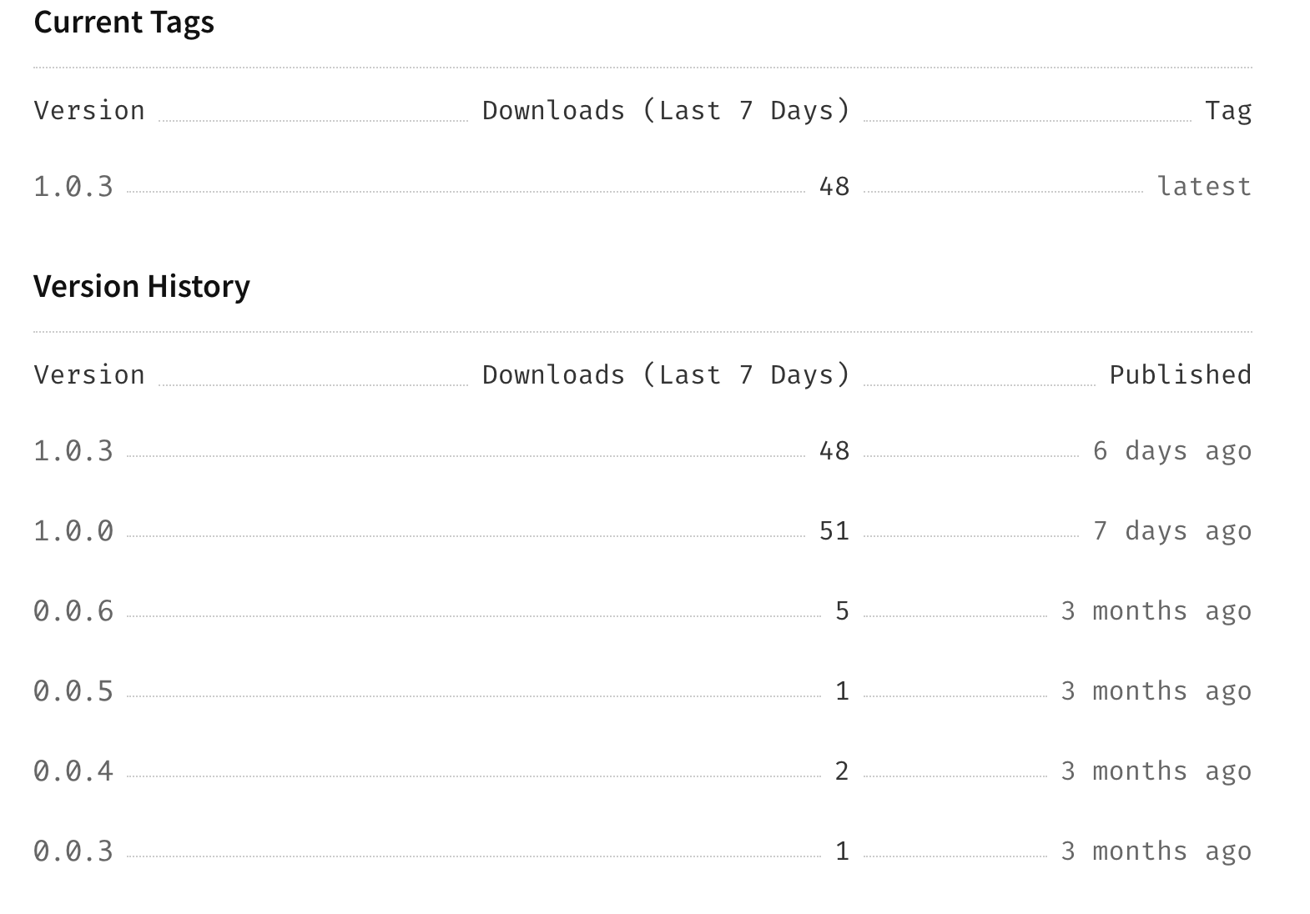
Task: Open version 1.0.0 link
Action: click(73, 530)
